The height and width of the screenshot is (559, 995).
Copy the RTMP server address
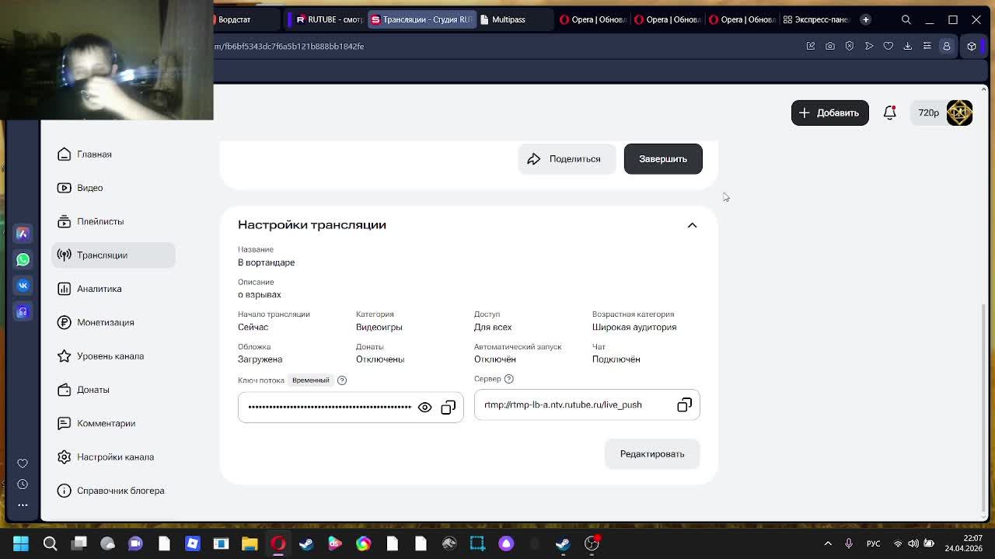(x=684, y=405)
